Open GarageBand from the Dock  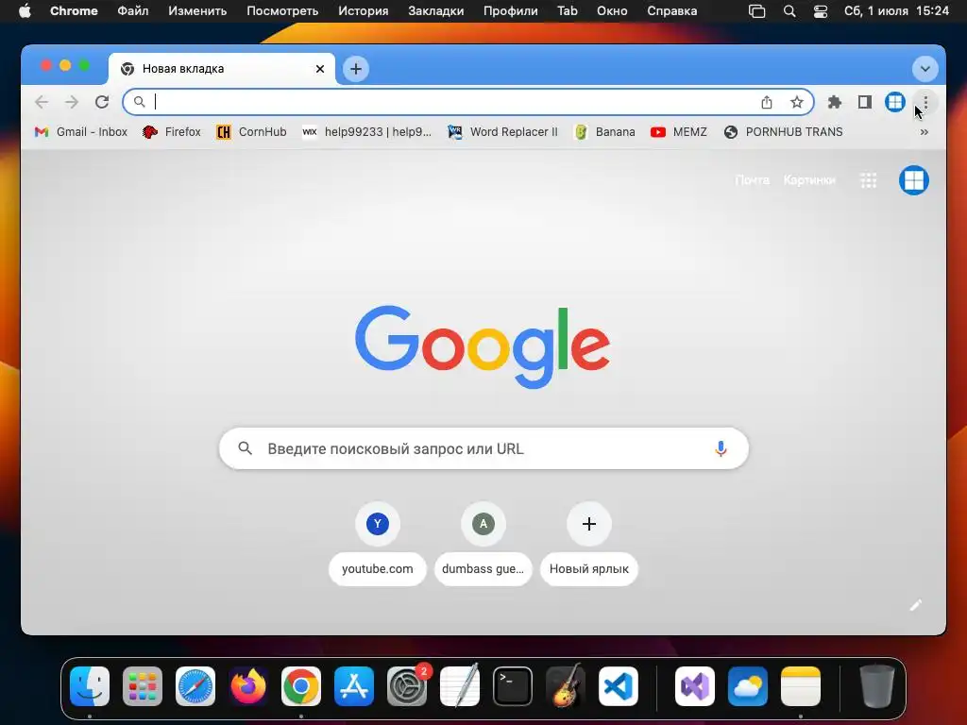pos(566,685)
